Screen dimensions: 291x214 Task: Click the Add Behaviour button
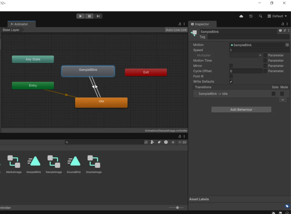point(241,110)
